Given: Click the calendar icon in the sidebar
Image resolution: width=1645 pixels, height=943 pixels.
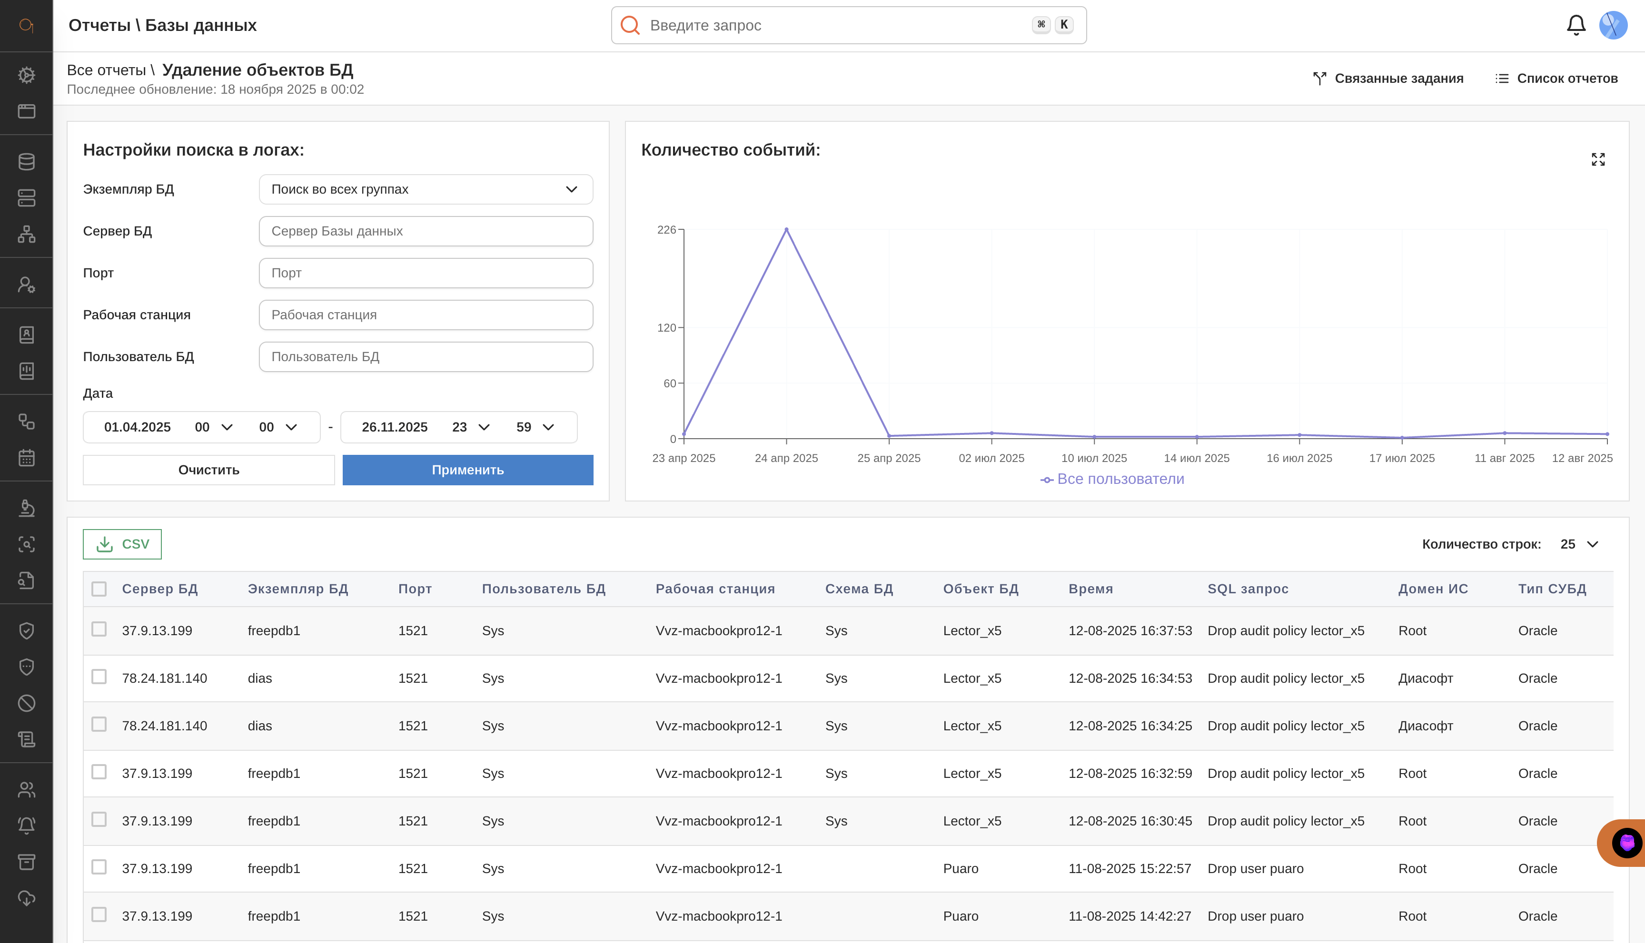Looking at the screenshot, I should 27,458.
